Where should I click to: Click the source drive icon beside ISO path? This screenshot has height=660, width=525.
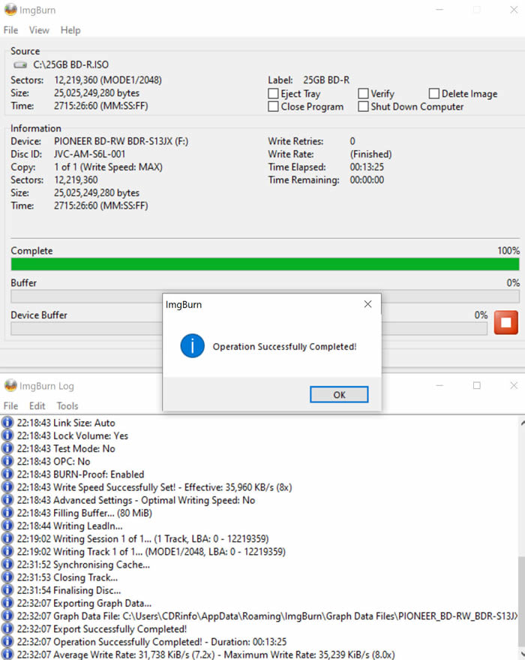pos(19,66)
